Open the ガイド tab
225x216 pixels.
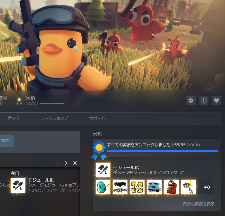point(14,118)
